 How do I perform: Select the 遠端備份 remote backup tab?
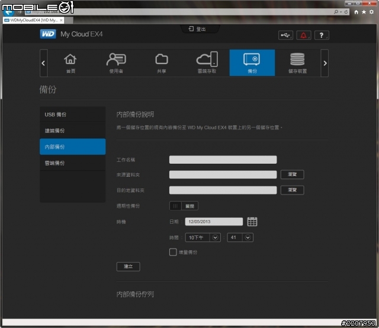click(x=72, y=130)
